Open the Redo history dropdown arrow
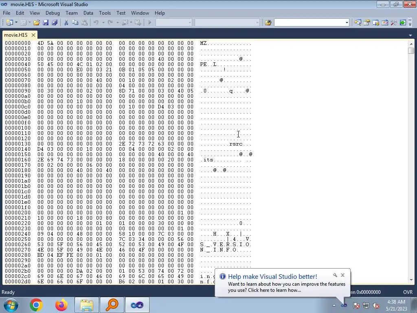Image resolution: width=417 pixels, height=313 pixels. (117, 23)
